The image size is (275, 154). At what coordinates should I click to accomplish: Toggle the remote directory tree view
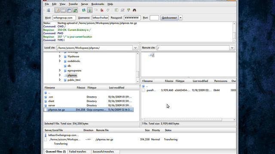point(69,10)
